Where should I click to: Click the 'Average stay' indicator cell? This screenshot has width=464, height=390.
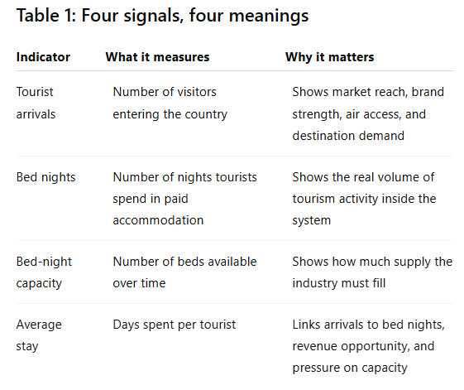(39, 335)
